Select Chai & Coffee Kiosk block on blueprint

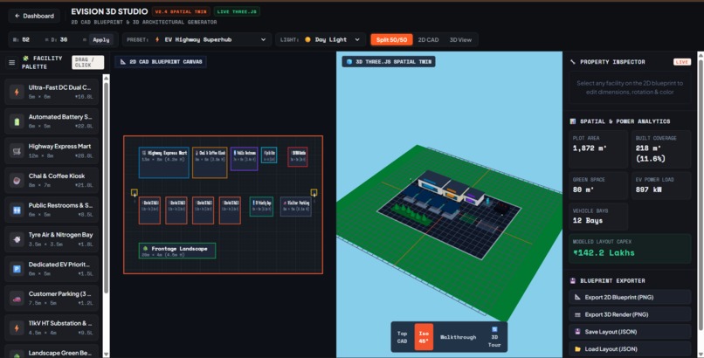click(210, 162)
